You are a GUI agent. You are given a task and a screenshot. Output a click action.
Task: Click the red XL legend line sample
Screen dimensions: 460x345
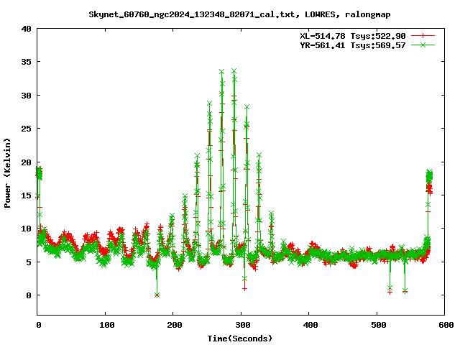coord(423,36)
